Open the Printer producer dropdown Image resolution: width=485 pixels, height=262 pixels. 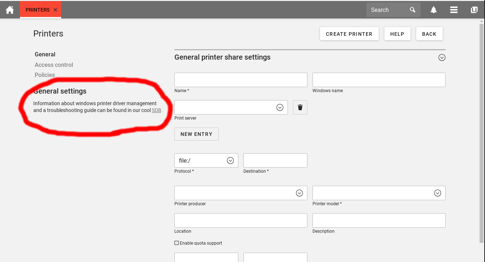click(299, 193)
